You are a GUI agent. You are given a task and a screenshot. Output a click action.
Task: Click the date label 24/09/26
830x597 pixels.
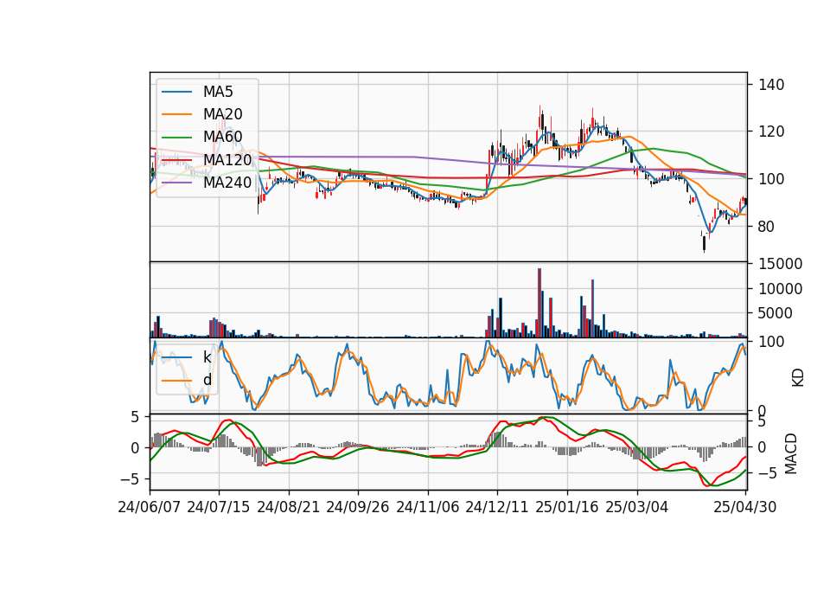[357, 507]
